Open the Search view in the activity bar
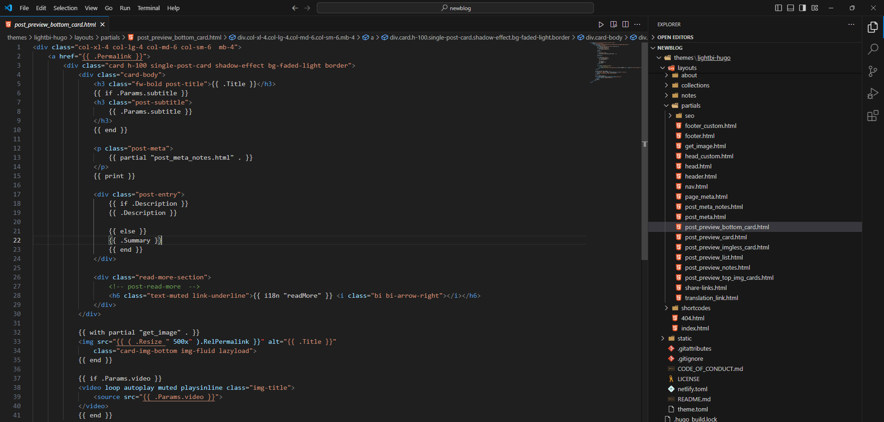This screenshot has height=422, width=884. tap(872, 49)
